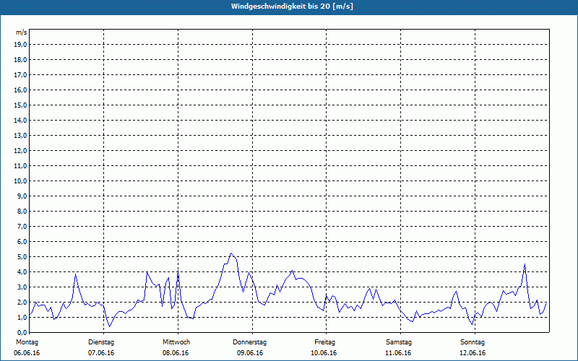Click the '1,0' axis label

[22, 317]
